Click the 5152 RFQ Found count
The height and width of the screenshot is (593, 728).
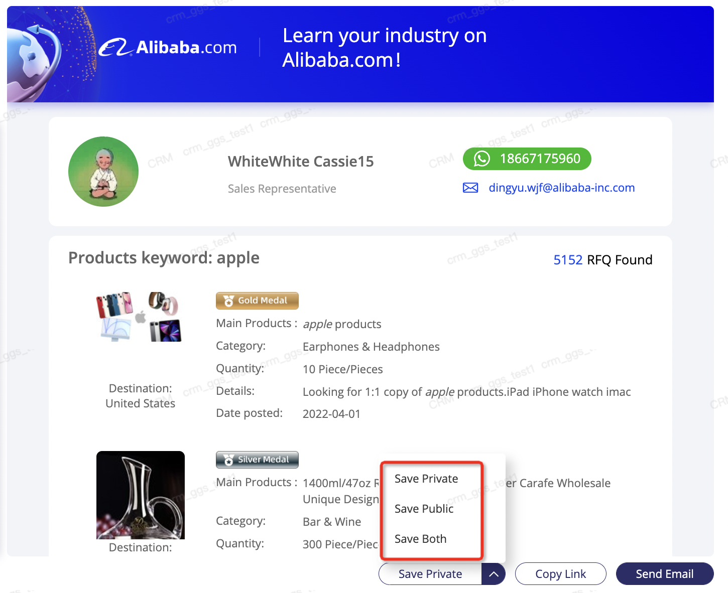pyautogui.click(x=603, y=260)
